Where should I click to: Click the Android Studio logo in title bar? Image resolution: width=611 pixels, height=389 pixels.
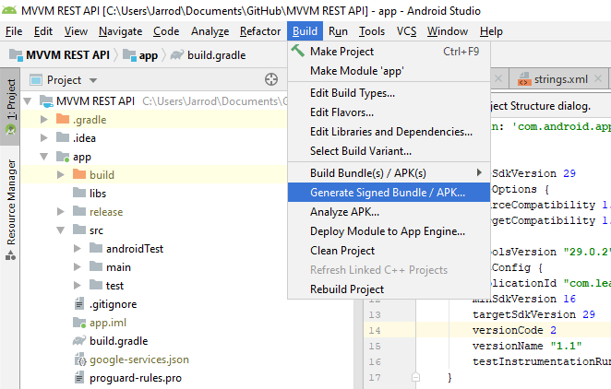(8, 10)
